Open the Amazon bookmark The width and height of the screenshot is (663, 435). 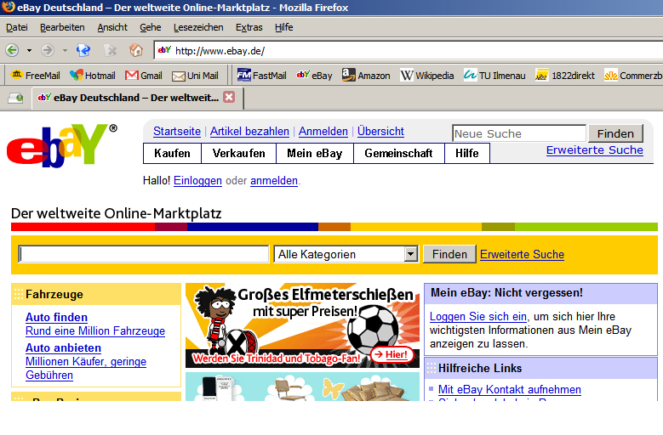coord(366,76)
